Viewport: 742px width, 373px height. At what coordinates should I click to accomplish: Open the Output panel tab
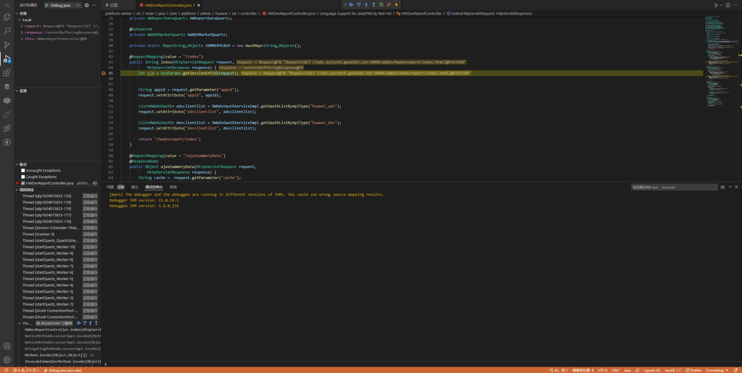click(135, 187)
